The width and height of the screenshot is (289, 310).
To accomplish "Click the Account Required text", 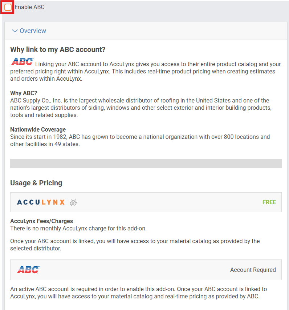I will [x=253, y=270].
